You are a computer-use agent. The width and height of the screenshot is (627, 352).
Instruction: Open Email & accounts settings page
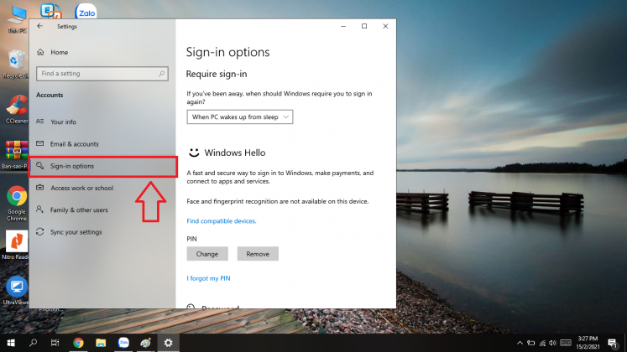74,144
